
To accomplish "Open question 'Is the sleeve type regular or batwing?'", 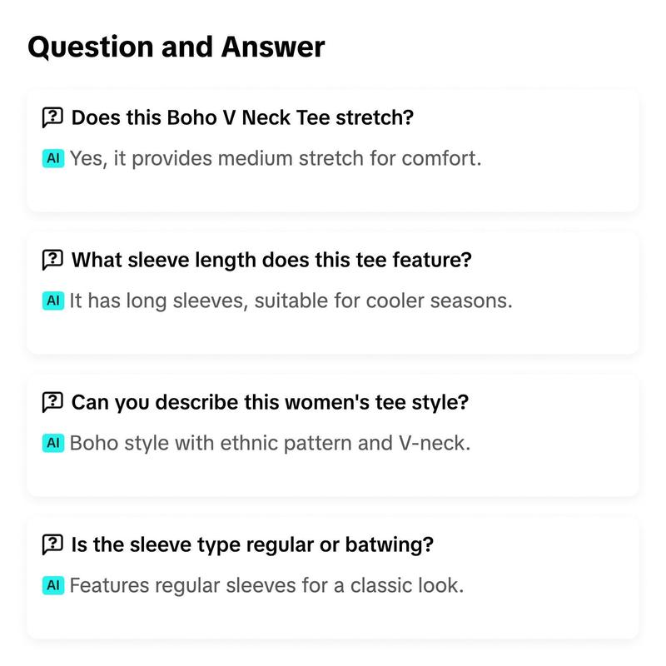I will point(252,544).
